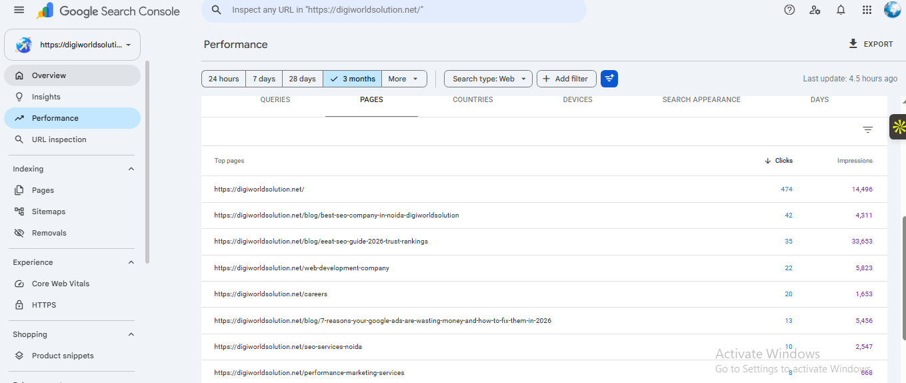Click the Removals eye-off icon
The image size is (906, 383).
[19, 233]
